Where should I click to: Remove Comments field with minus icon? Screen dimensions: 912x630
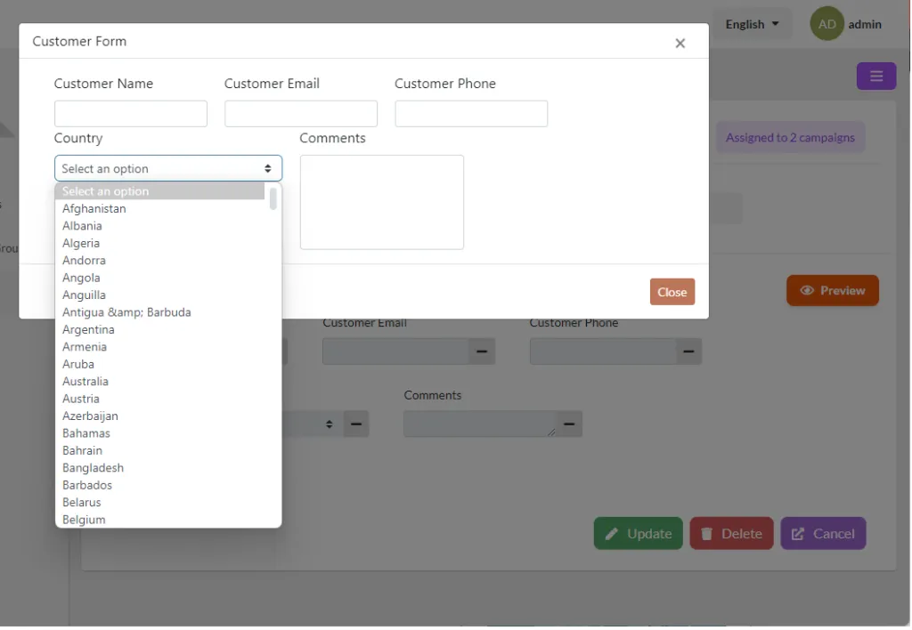[x=569, y=424]
